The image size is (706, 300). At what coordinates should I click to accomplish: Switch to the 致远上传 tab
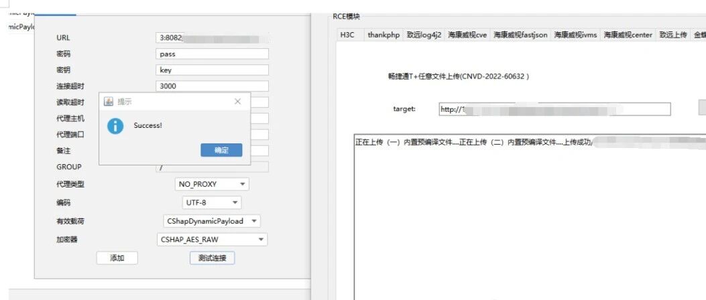point(673,35)
